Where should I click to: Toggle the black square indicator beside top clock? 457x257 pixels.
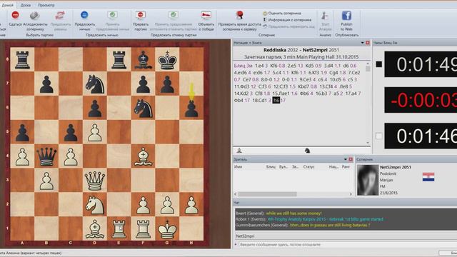click(x=378, y=64)
